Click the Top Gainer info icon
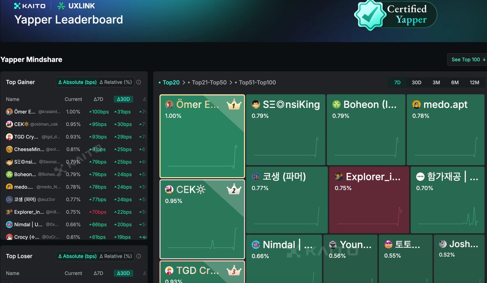 coord(138,82)
